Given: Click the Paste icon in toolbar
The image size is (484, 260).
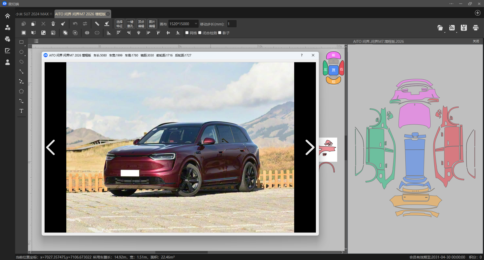Looking at the screenshot, I should click(x=34, y=24).
